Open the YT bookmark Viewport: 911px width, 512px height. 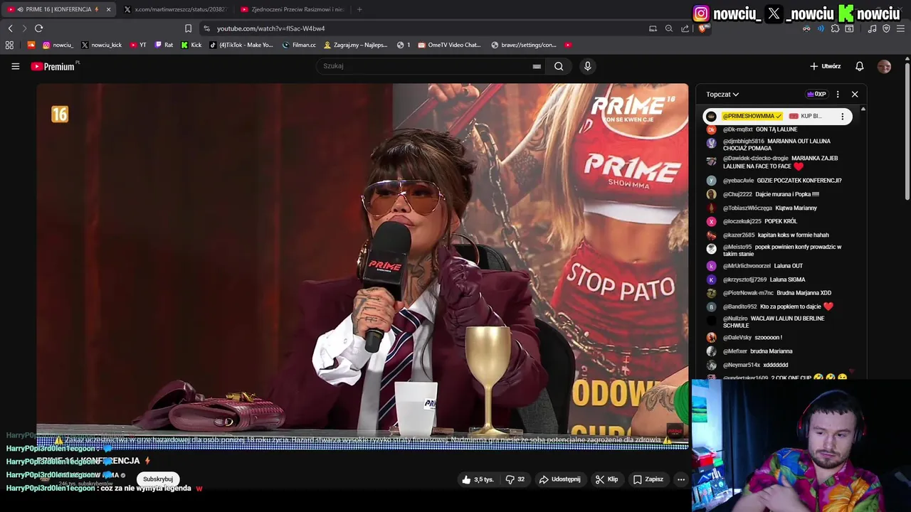(x=138, y=45)
